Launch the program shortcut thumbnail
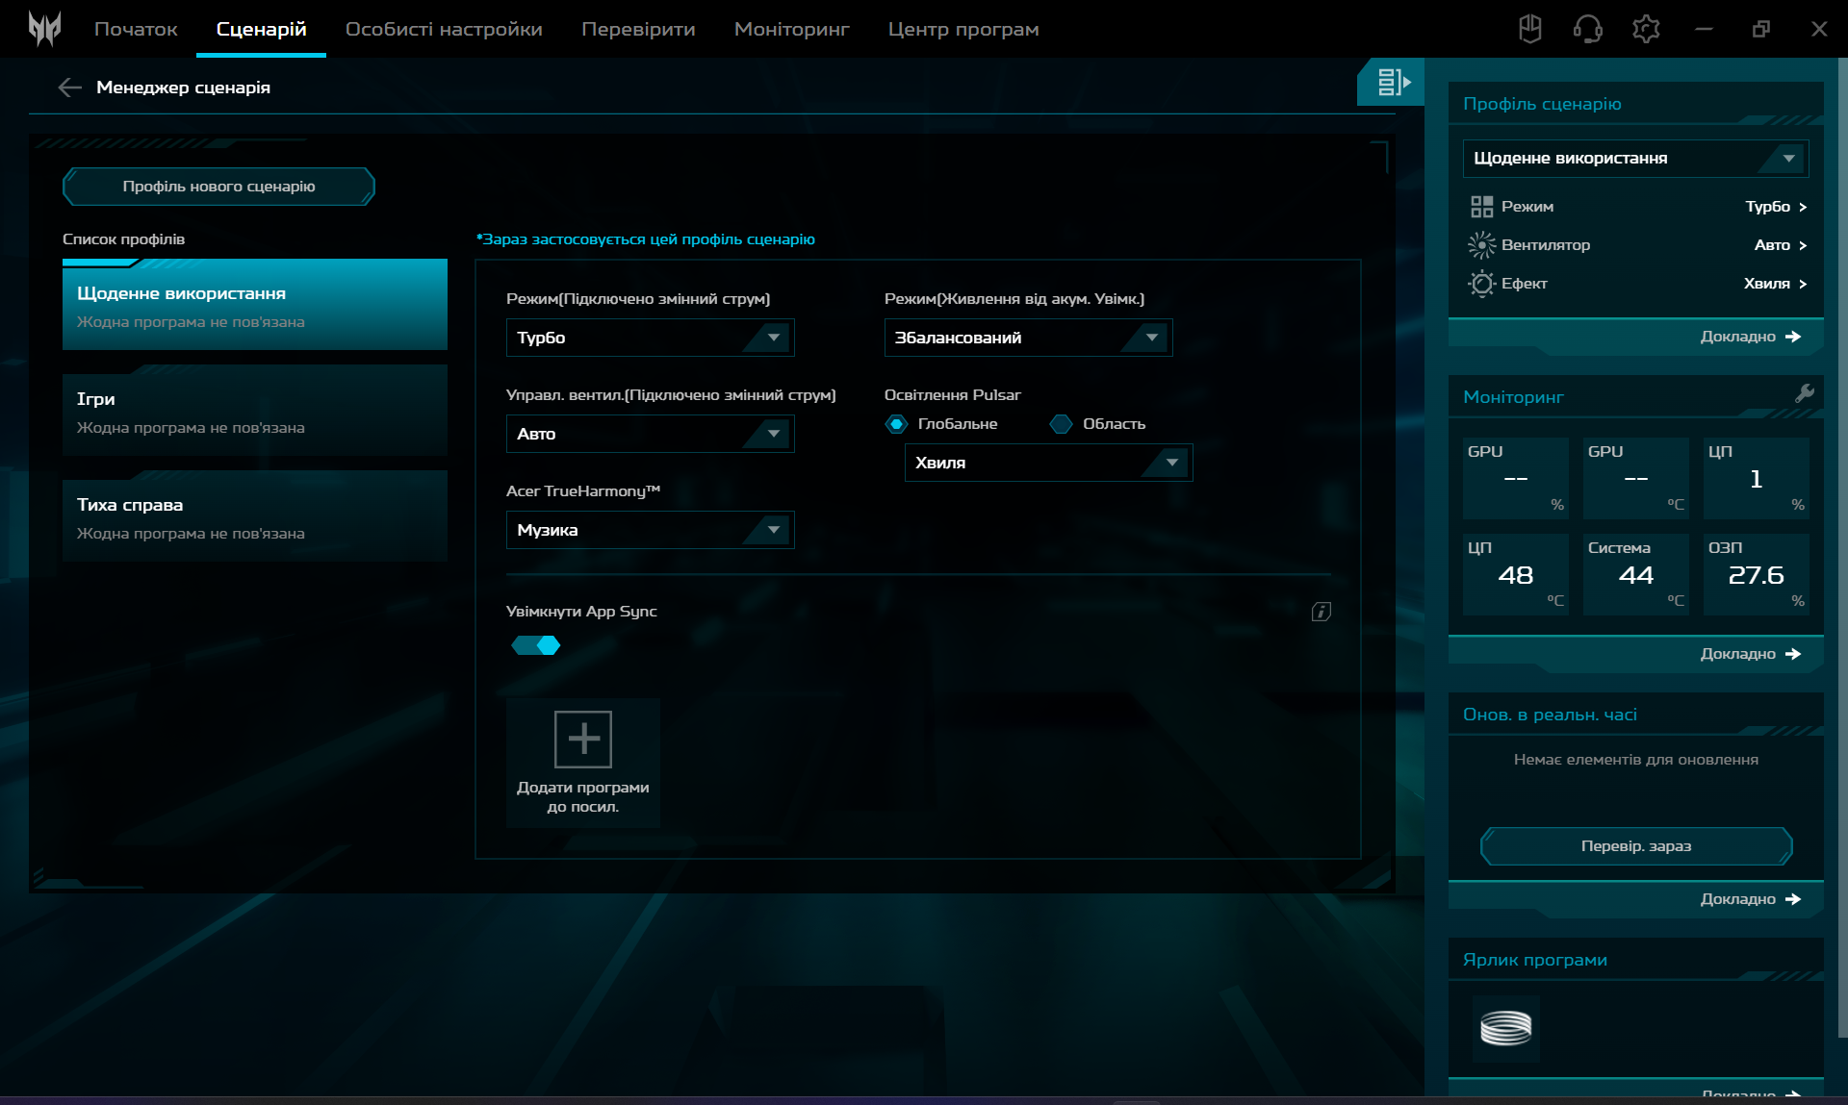Screen dimensions: 1848x1105 1505,1028
